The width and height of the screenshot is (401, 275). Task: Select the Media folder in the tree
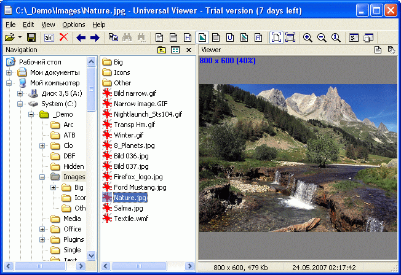pyautogui.click(x=72, y=219)
